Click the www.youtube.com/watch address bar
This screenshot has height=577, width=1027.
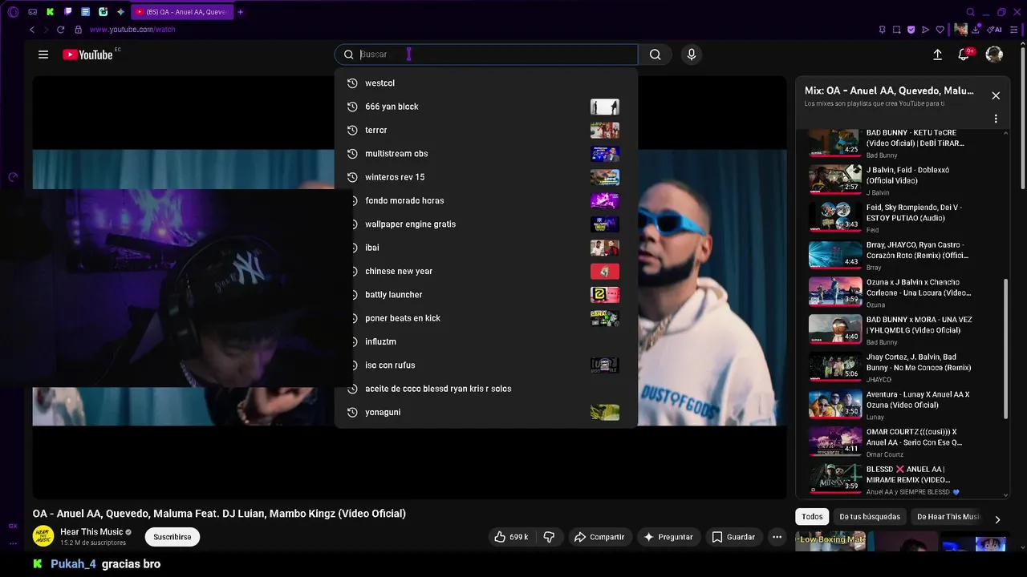[x=132, y=30]
